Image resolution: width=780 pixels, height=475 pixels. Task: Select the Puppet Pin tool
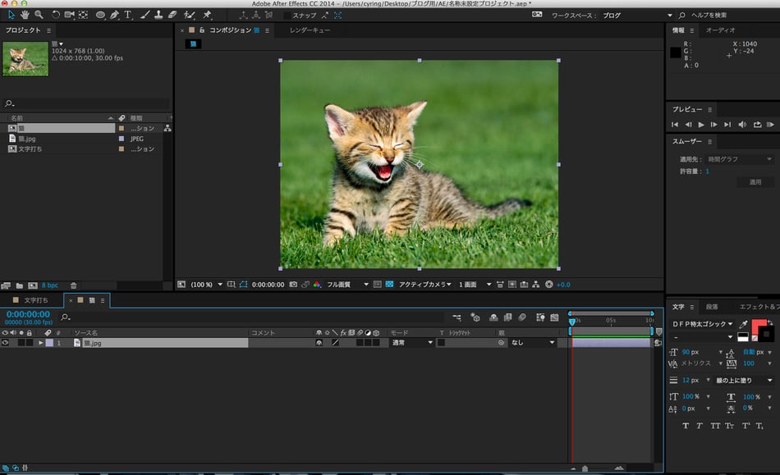pyautogui.click(x=207, y=15)
